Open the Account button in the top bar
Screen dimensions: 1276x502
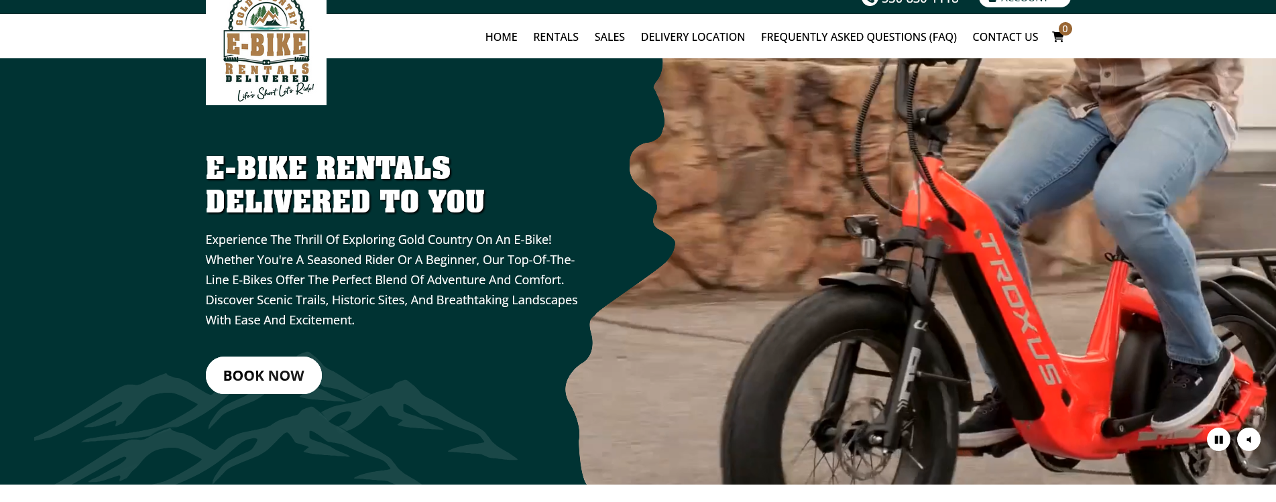(x=1025, y=2)
